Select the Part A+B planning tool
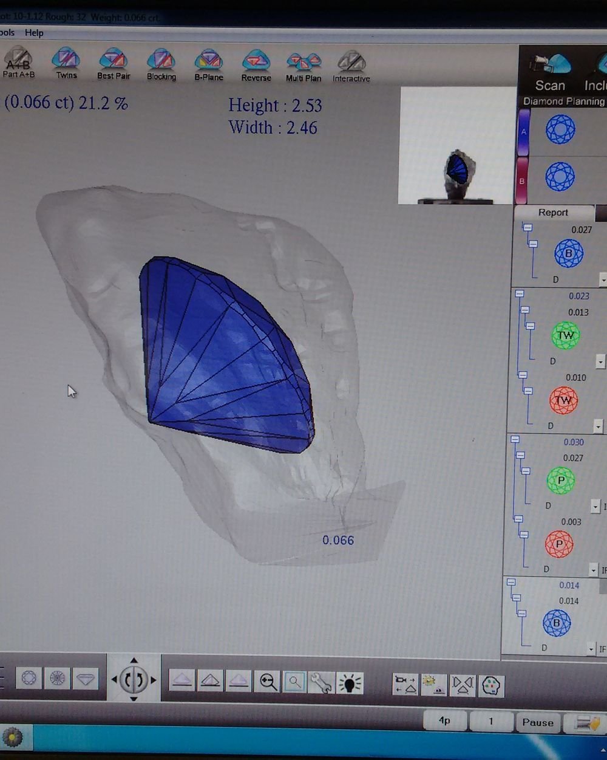 (18, 63)
